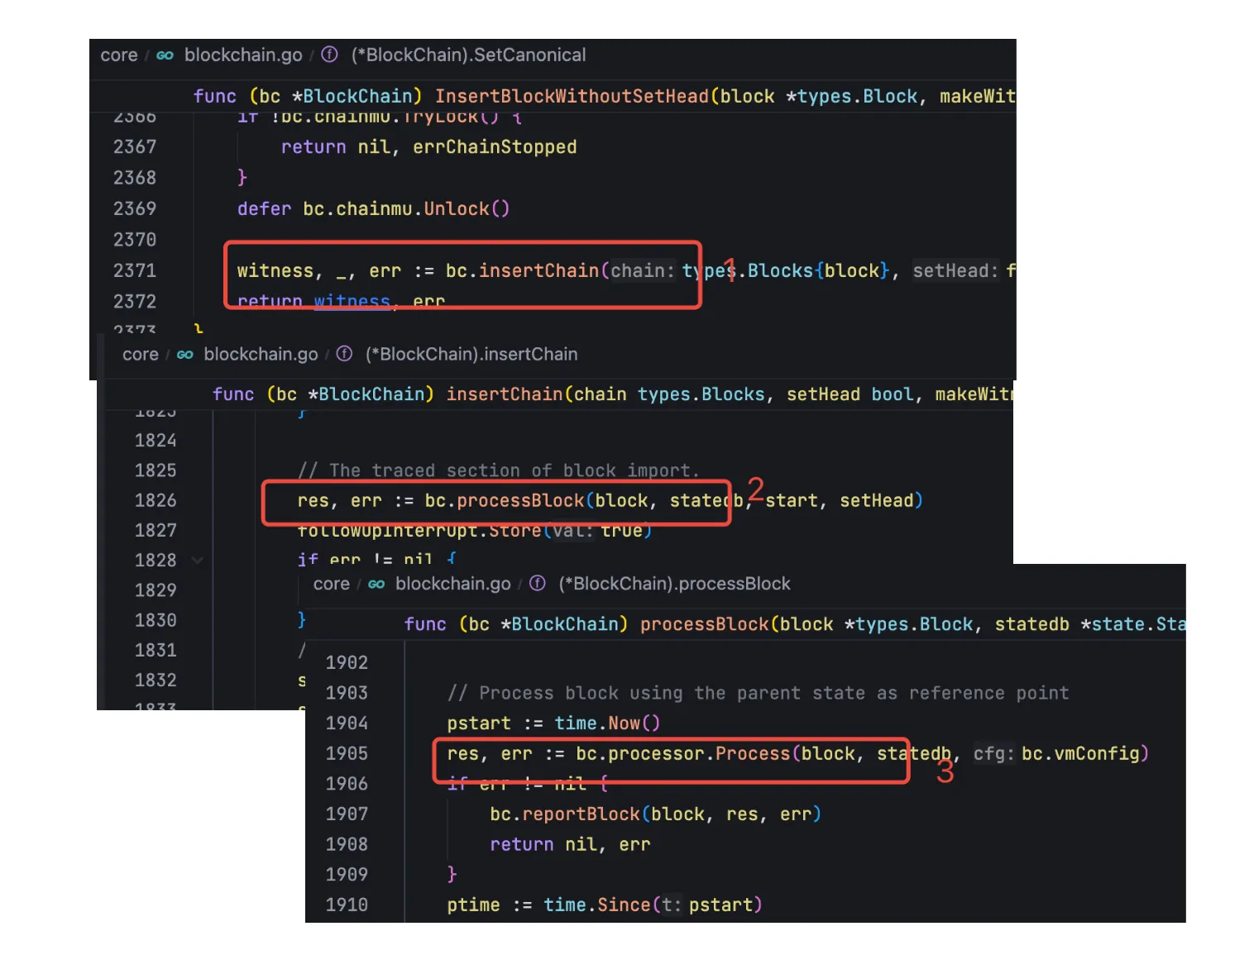Select the core folder in the processBlock breadcrumb
The width and height of the screenshot is (1254, 974).
point(331,585)
